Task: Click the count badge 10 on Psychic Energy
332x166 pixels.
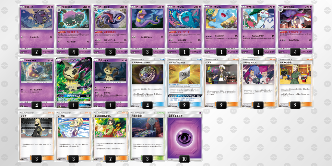Action: point(184,159)
